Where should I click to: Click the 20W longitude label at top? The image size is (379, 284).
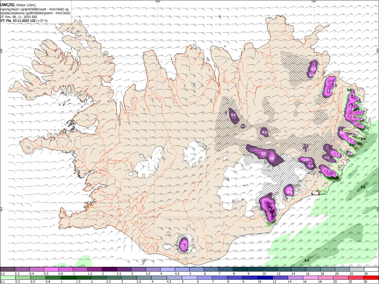click(x=158, y=1)
